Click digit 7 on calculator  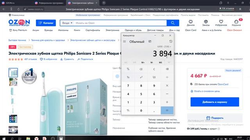pos(128,86)
